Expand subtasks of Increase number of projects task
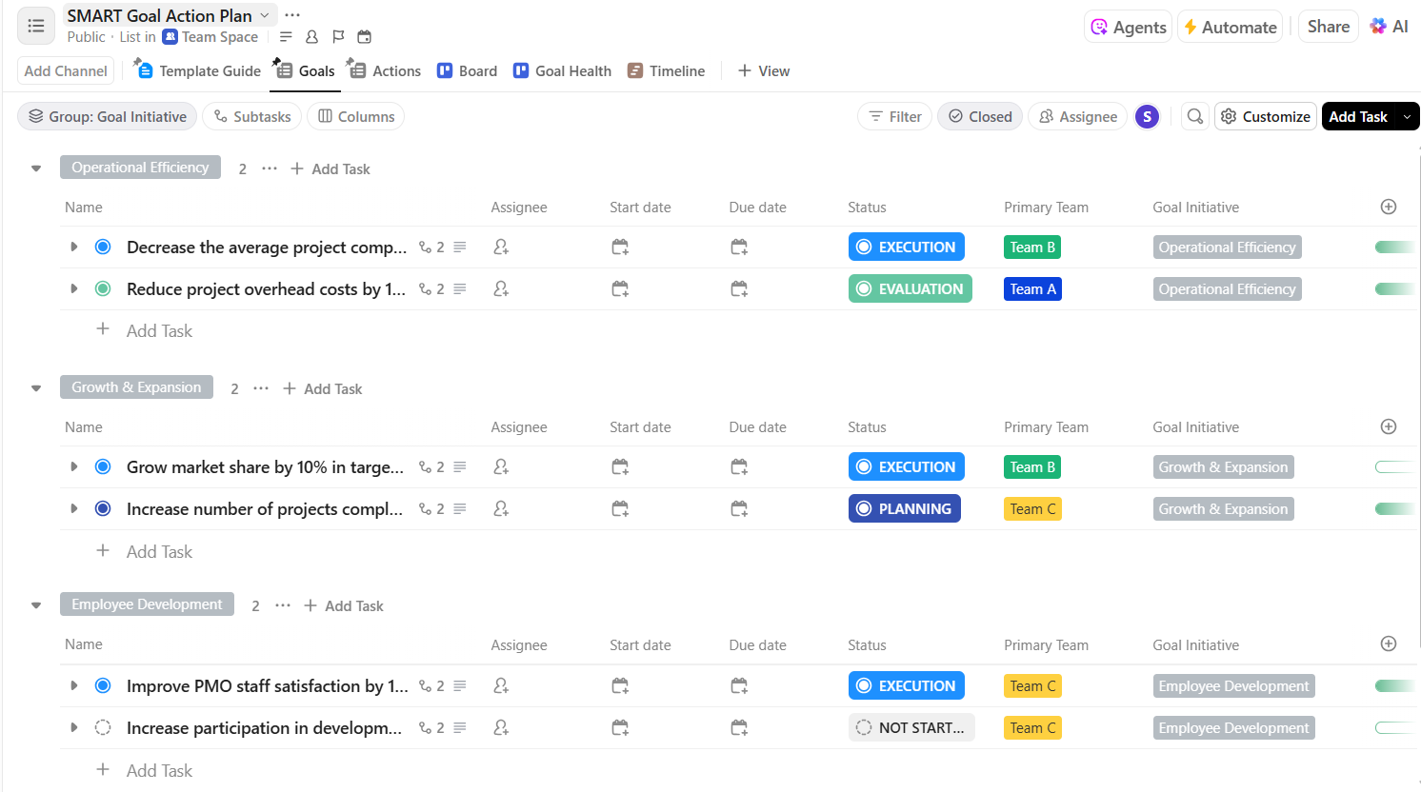This screenshot has height=792, width=1421. [x=74, y=509]
